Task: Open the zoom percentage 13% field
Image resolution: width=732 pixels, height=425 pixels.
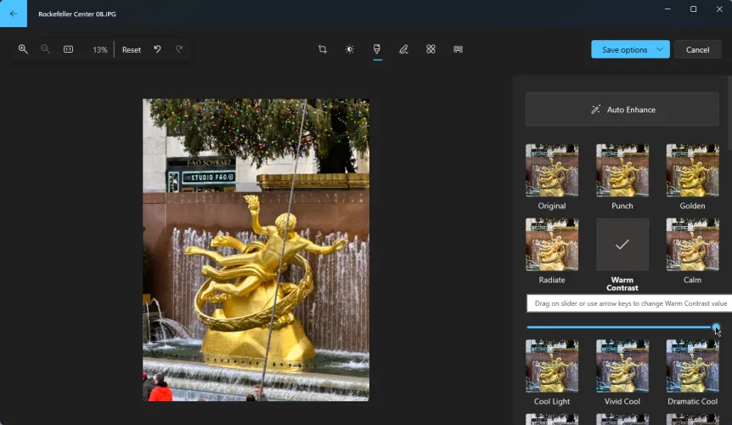Action: pos(100,49)
